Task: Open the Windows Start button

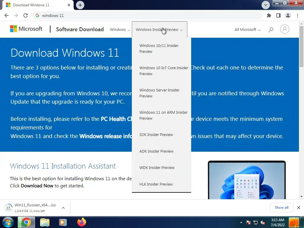Action: click(8, 222)
